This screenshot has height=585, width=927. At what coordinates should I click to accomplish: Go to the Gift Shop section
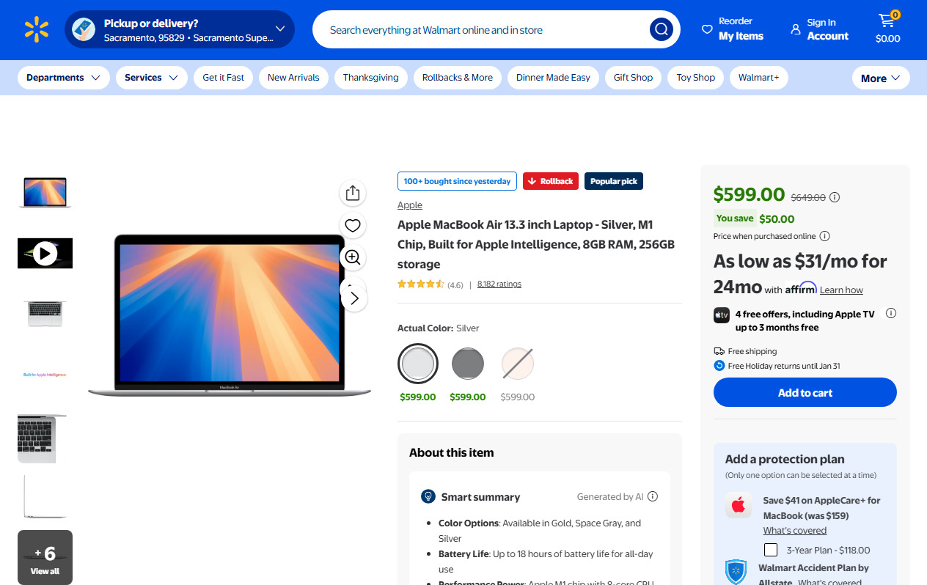633,78
